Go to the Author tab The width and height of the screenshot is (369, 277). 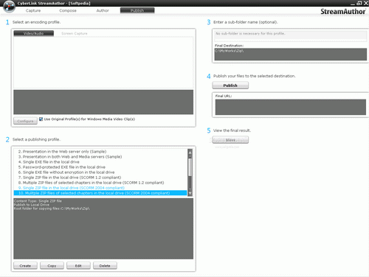coord(103,10)
